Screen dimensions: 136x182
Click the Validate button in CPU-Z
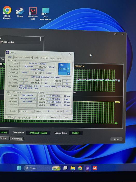click(53, 117)
